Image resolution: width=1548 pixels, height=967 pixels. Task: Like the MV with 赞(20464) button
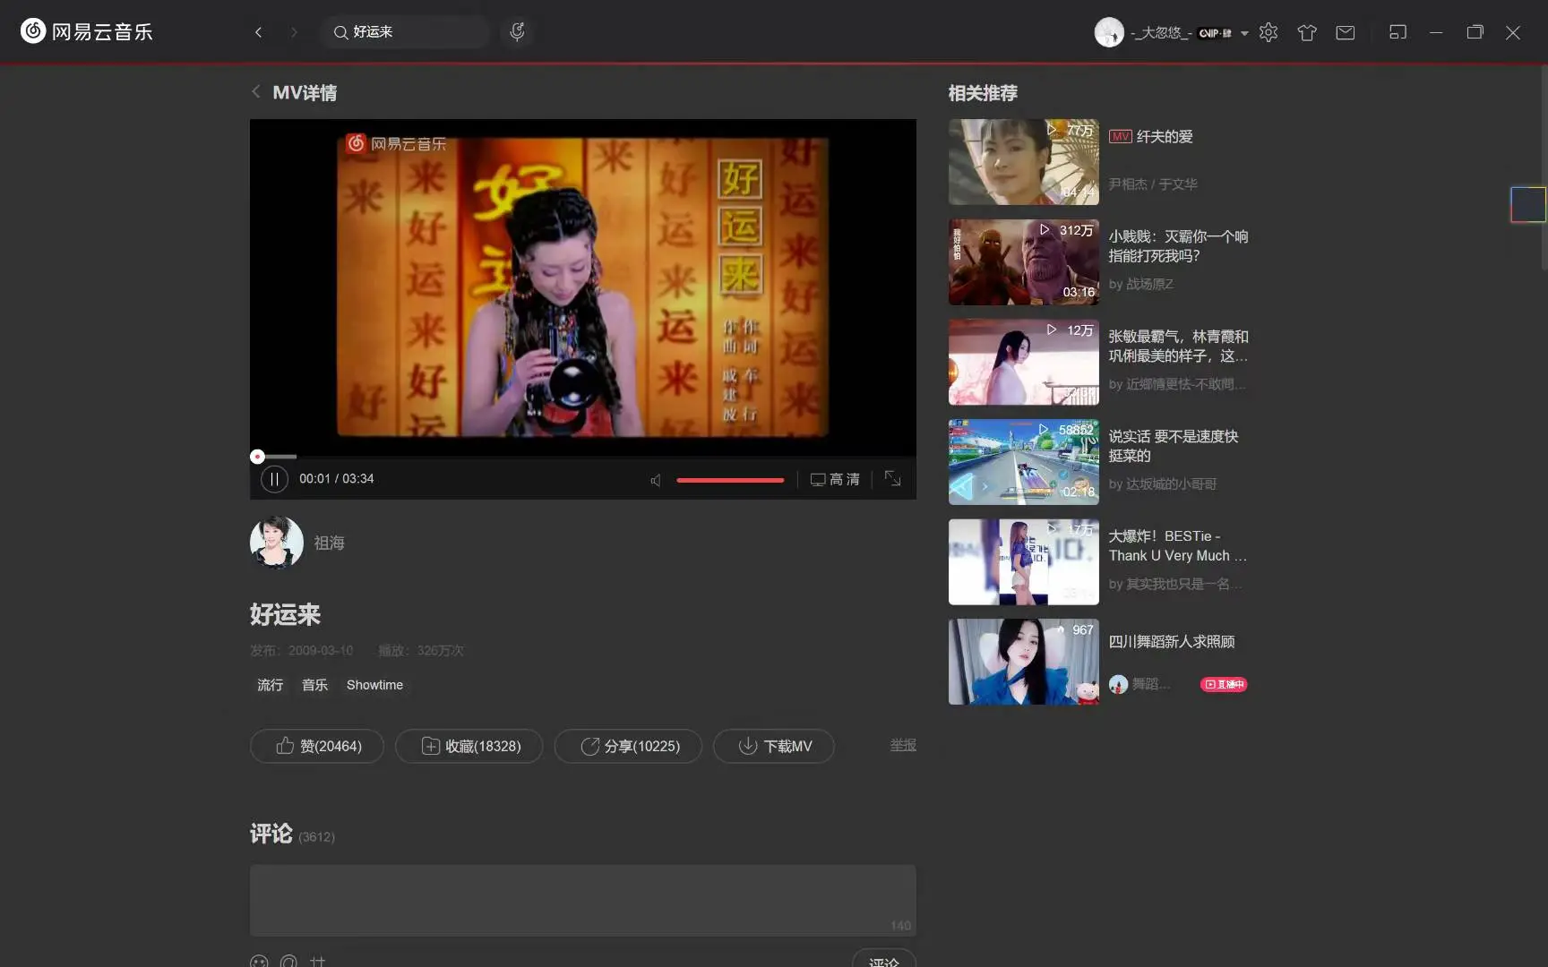point(317,746)
